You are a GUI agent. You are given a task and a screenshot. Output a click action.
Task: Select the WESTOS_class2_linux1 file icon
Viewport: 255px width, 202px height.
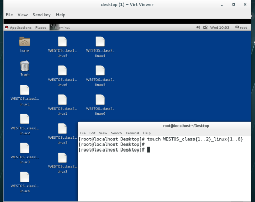62,99
